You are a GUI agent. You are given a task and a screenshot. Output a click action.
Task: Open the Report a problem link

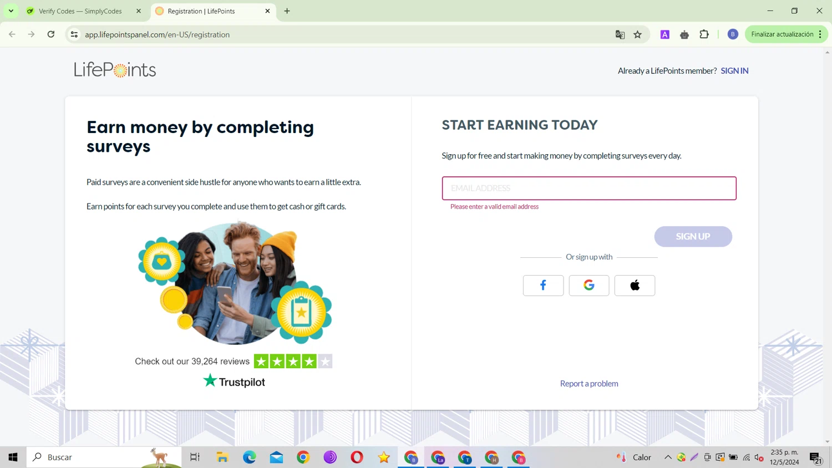tap(589, 384)
